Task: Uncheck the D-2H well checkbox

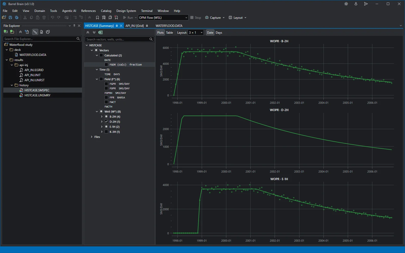Action: click(106, 122)
